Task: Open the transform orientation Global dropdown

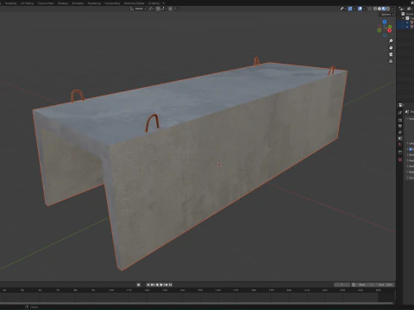Action: pyautogui.click(x=138, y=9)
